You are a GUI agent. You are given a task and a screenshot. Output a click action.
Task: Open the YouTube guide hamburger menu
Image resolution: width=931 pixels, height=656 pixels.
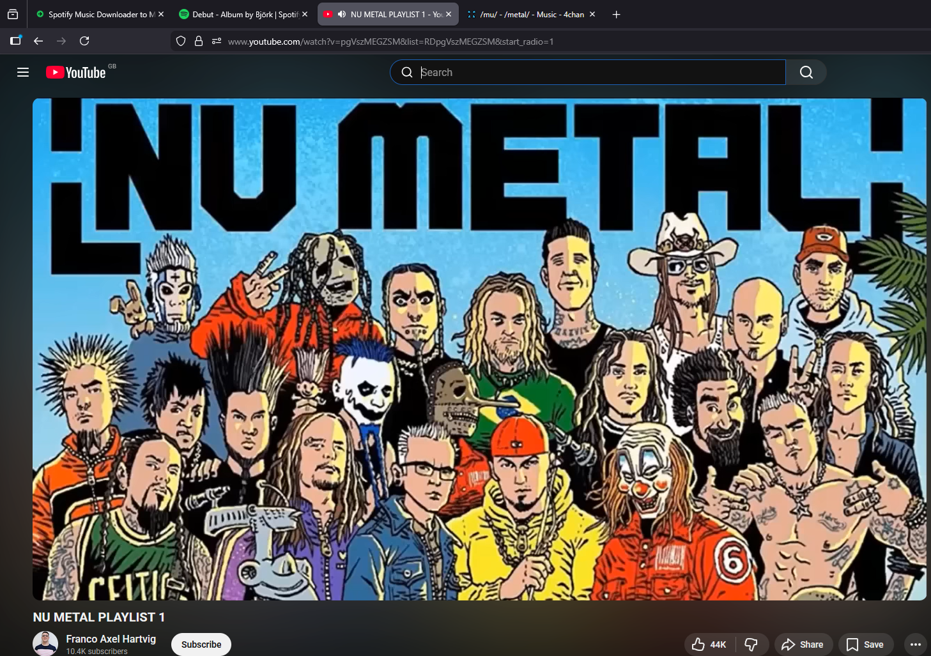click(x=23, y=72)
